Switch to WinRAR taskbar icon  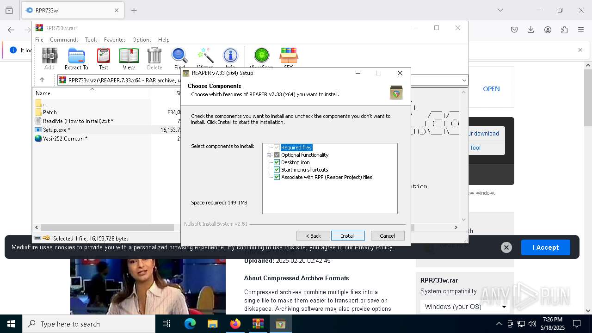pyautogui.click(x=258, y=324)
